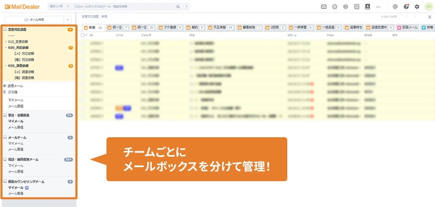Click the mailbox search input field
The width and height of the screenshot is (435, 207).
[122, 7]
